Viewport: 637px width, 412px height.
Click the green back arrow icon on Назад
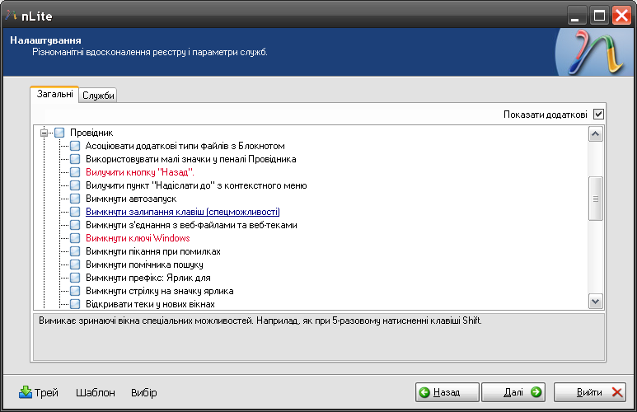[424, 392]
